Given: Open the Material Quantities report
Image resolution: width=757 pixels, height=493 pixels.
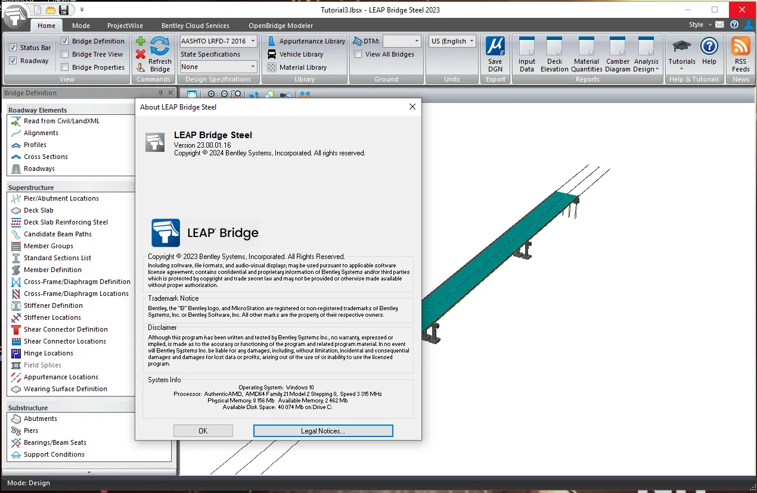Looking at the screenshot, I should pyautogui.click(x=587, y=55).
